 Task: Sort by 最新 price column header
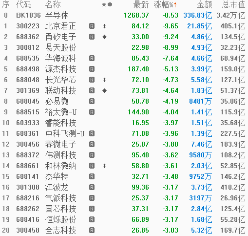(x=141, y=4)
